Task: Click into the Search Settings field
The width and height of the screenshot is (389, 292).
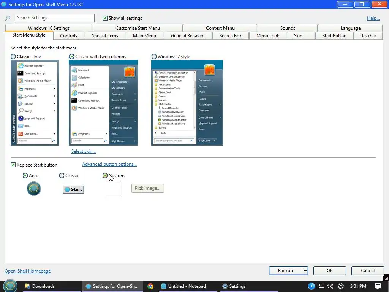Action: tap(55, 18)
